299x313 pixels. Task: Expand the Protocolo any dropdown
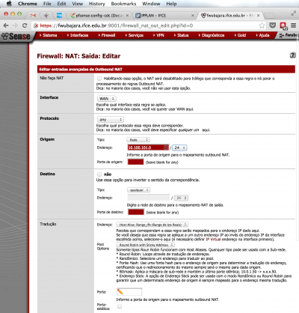(111, 120)
